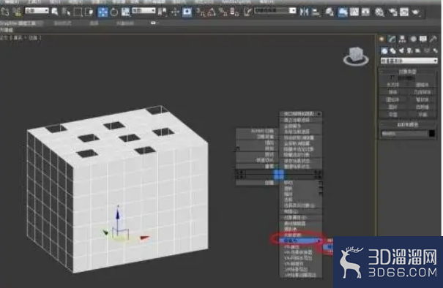Toggle Spinner Snap
The image size is (443, 288).
(x=234, y=12)
